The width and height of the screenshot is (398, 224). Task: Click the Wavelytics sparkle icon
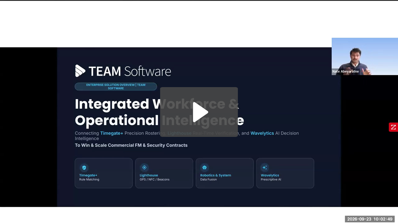(x=265, y=167)
